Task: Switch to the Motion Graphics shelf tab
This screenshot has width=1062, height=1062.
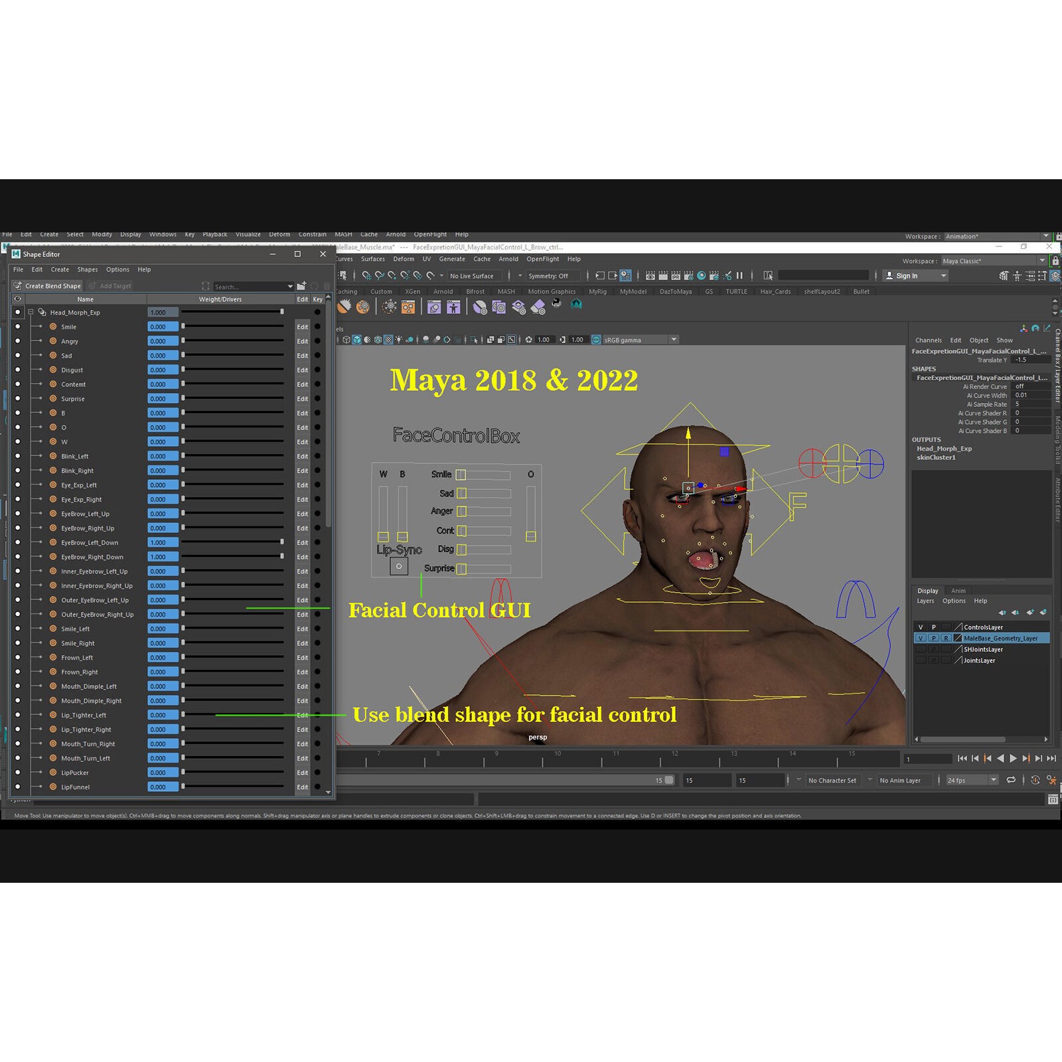Action: coord(552,291)
